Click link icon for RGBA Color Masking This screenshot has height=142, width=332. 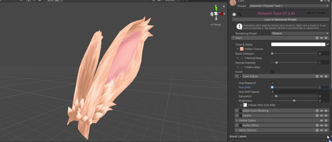(x=321, y=111)
